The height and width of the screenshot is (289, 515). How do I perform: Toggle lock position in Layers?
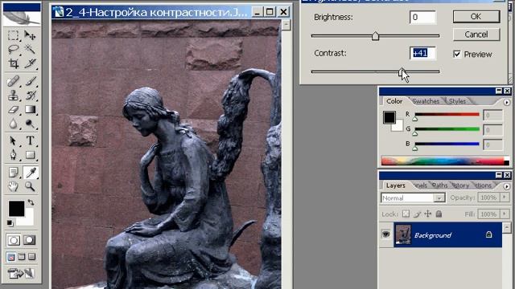click(427, 214)
